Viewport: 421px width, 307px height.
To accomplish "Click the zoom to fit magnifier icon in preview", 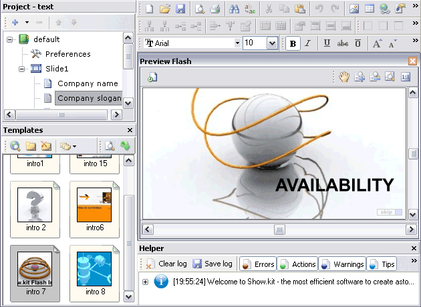I will click(x=390, y=77).
